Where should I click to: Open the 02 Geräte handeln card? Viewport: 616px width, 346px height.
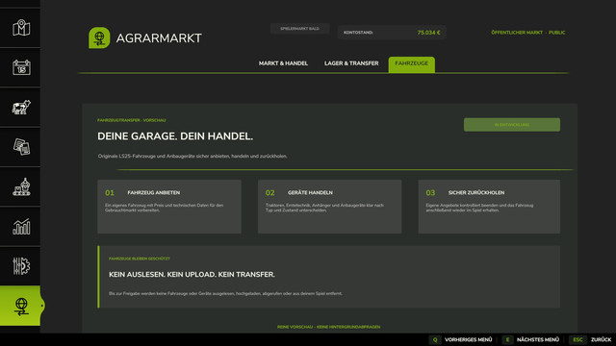329,207
